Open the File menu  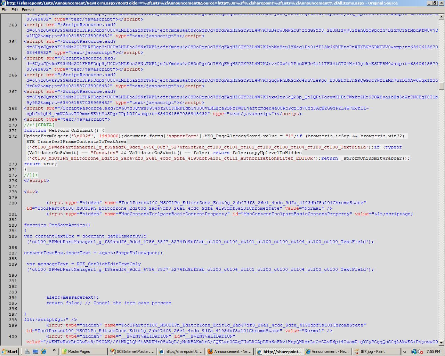point(5,10)
